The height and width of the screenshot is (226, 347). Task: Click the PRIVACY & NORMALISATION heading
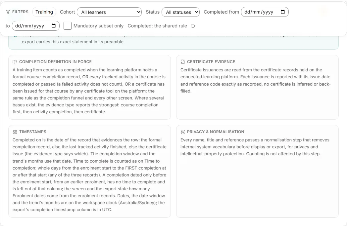tap(216, 132)
